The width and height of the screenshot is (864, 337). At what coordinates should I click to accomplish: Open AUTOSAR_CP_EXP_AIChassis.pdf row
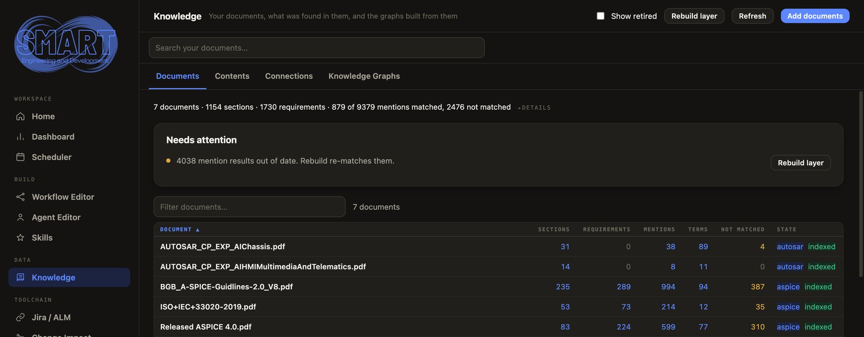498,246
